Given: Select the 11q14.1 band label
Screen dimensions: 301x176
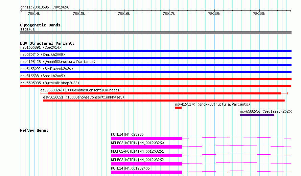Looking at the screenshot, I should [27, 29].
